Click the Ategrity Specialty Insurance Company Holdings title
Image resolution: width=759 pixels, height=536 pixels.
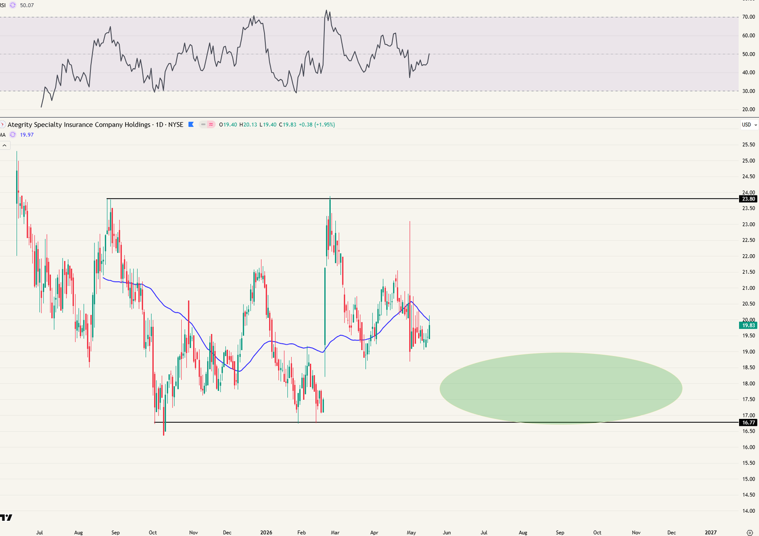coord(79,125)
